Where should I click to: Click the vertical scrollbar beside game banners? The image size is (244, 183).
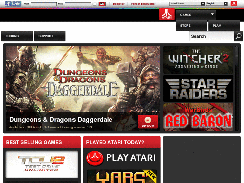pyautogui.click(x=237, y=88)
